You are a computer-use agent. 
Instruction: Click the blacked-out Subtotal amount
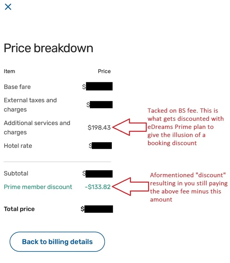[99, 174]
